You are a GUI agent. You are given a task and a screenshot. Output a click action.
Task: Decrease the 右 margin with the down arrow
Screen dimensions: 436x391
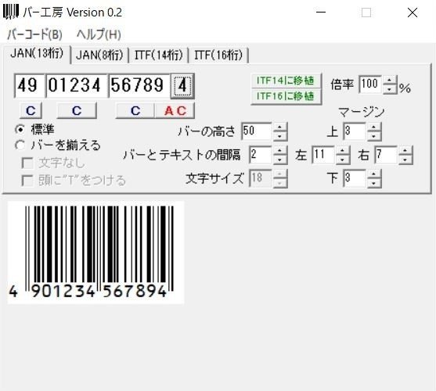[405, 160]
